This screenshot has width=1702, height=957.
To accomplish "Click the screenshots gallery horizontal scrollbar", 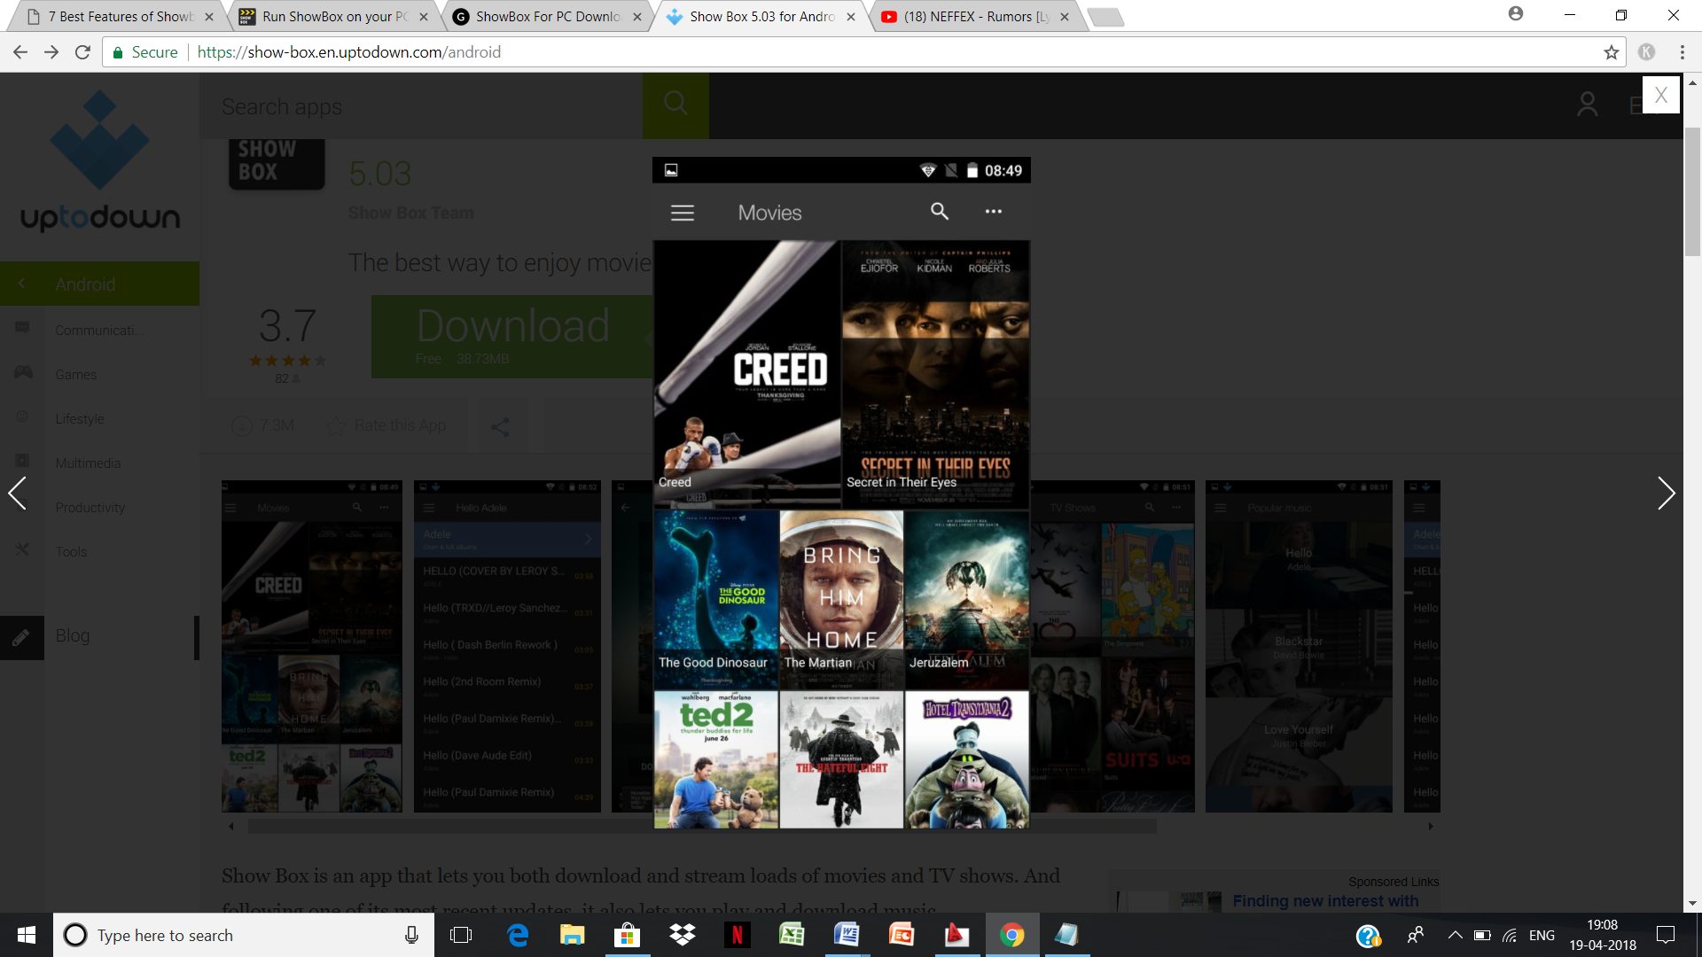I will pyautogui.click(x=702, y=826).
